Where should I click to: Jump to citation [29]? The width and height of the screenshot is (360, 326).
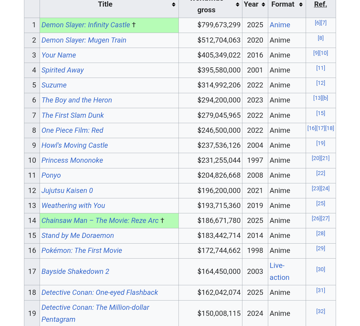(321, 248)
